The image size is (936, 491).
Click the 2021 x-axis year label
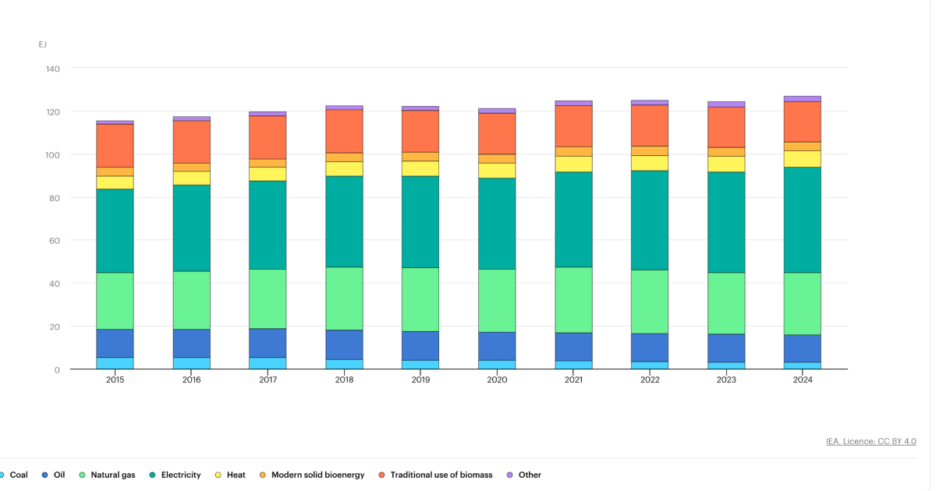coord(573,380)
